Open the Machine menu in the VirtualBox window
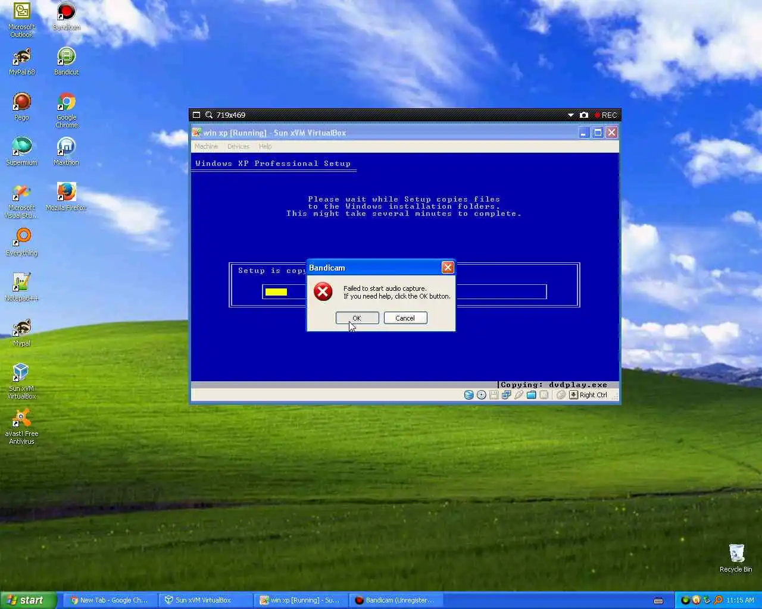The image size is (762, 609). click(206, 146)
